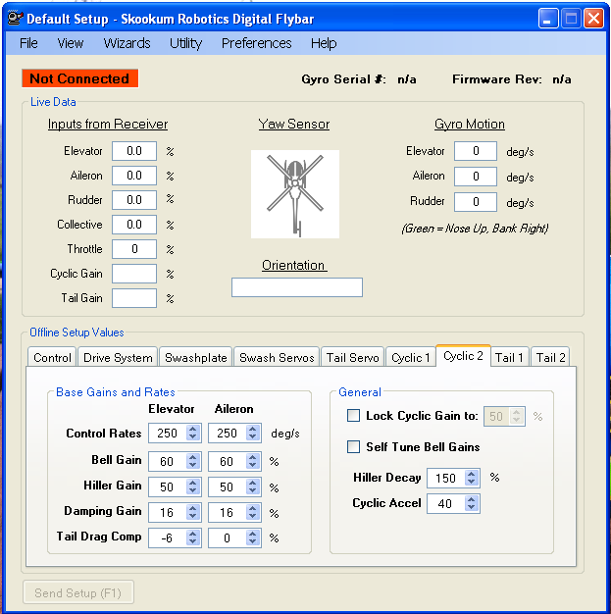Image resolution: width=611 pixels, height=614 pixels.
Task: Enable Lock Cyclic Gain checkbox
Action: coord(353,416)
